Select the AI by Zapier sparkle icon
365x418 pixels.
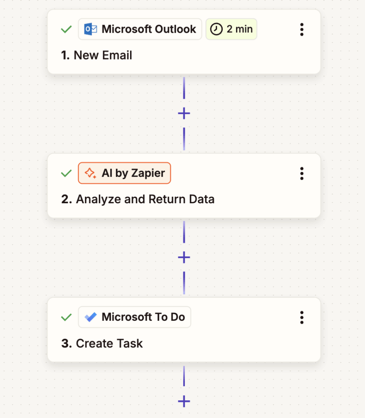[x=90, y=173]
